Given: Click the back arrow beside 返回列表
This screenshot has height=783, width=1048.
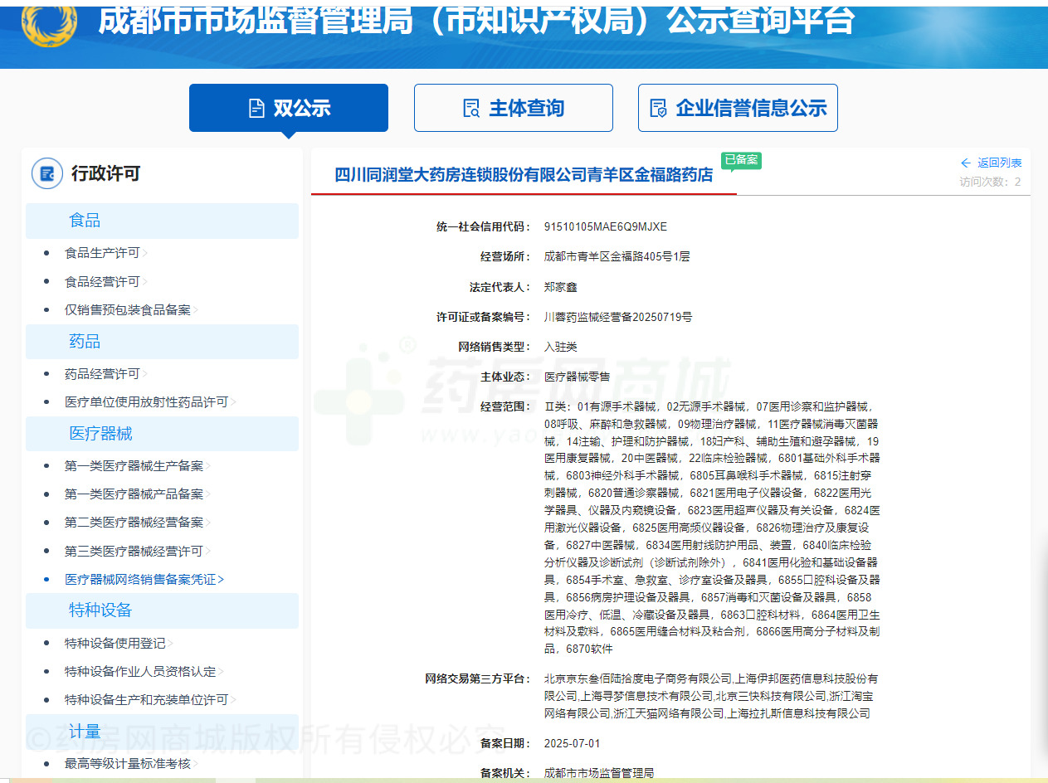Looking at the screenshot, I should pos(966,163).
